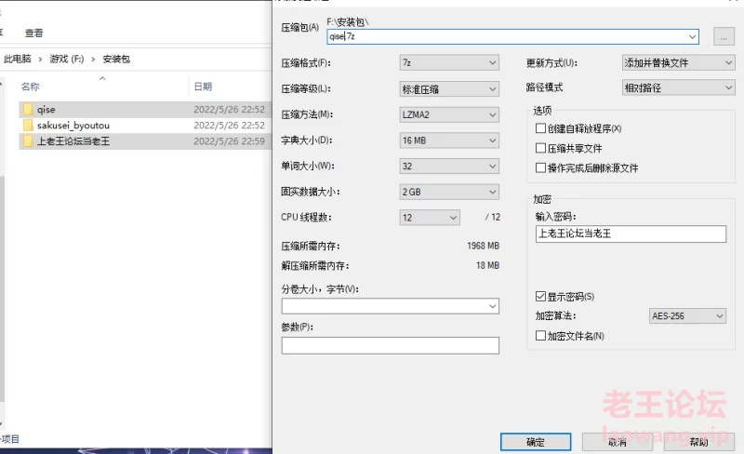Open the 路径模式 相对路径 dropdown
Image resolution: width=744 pixels, height=454 pixels.
click(678, 87)
